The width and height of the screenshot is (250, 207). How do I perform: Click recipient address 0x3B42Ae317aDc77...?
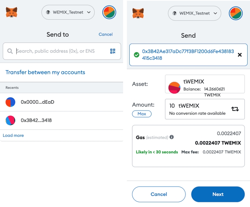[x=188, y=55]
